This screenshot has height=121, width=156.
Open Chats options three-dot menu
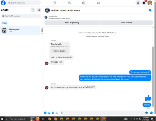(33, 10)
